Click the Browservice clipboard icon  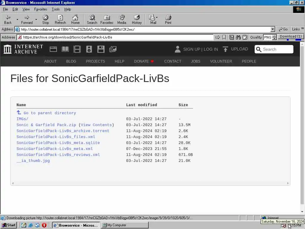245,37
